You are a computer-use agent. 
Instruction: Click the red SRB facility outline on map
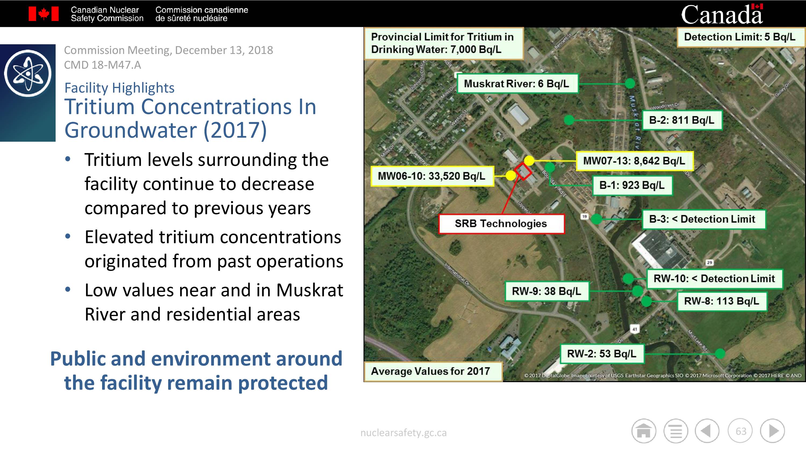point(523,171)
